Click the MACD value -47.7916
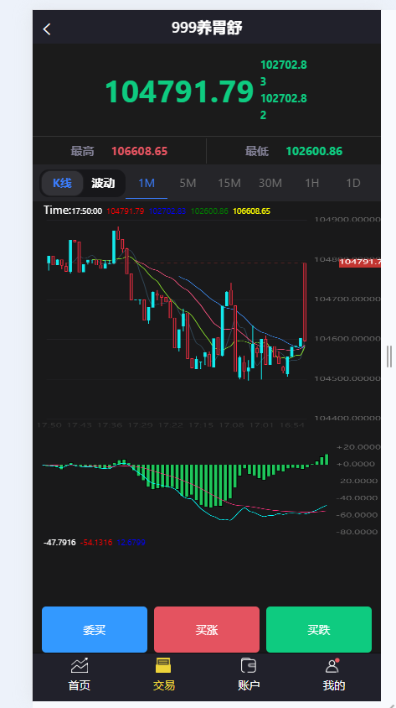This screenshot has height=708, width=396. (x=60, y=542)
